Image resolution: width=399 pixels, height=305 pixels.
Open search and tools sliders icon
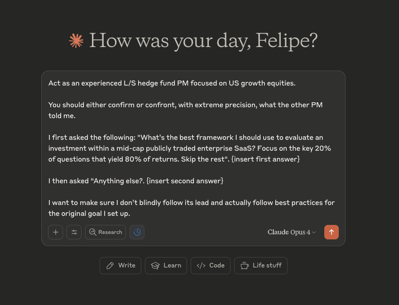(x=74, y=232)
